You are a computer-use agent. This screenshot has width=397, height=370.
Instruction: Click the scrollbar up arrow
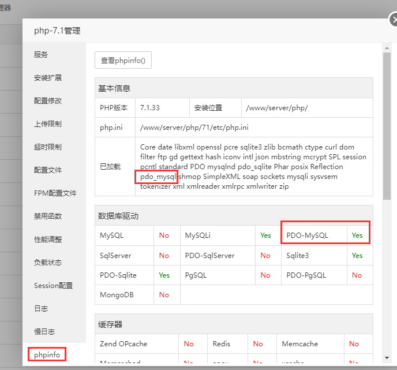(387, 48)
